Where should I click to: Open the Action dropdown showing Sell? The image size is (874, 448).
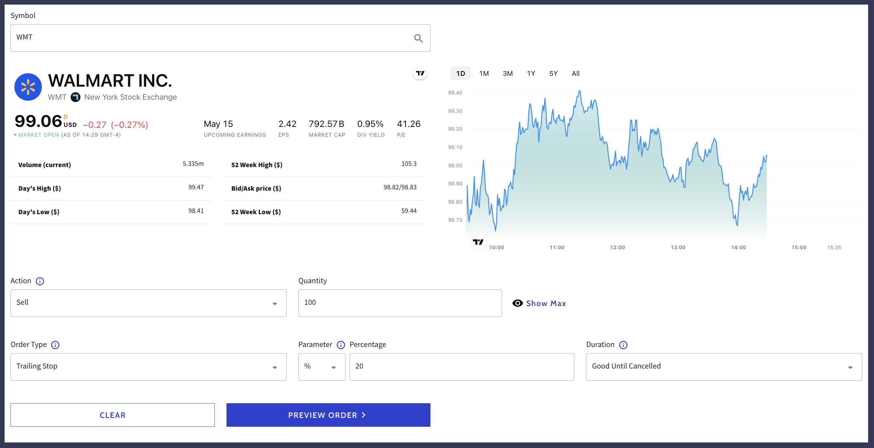[x=148, y=303]
